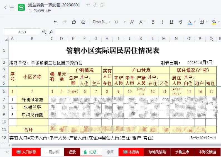Screen dimensions: 221x157
Task: Toggle Strikethrough formatting
Action: pyautogui.click(x=181, y=22)
